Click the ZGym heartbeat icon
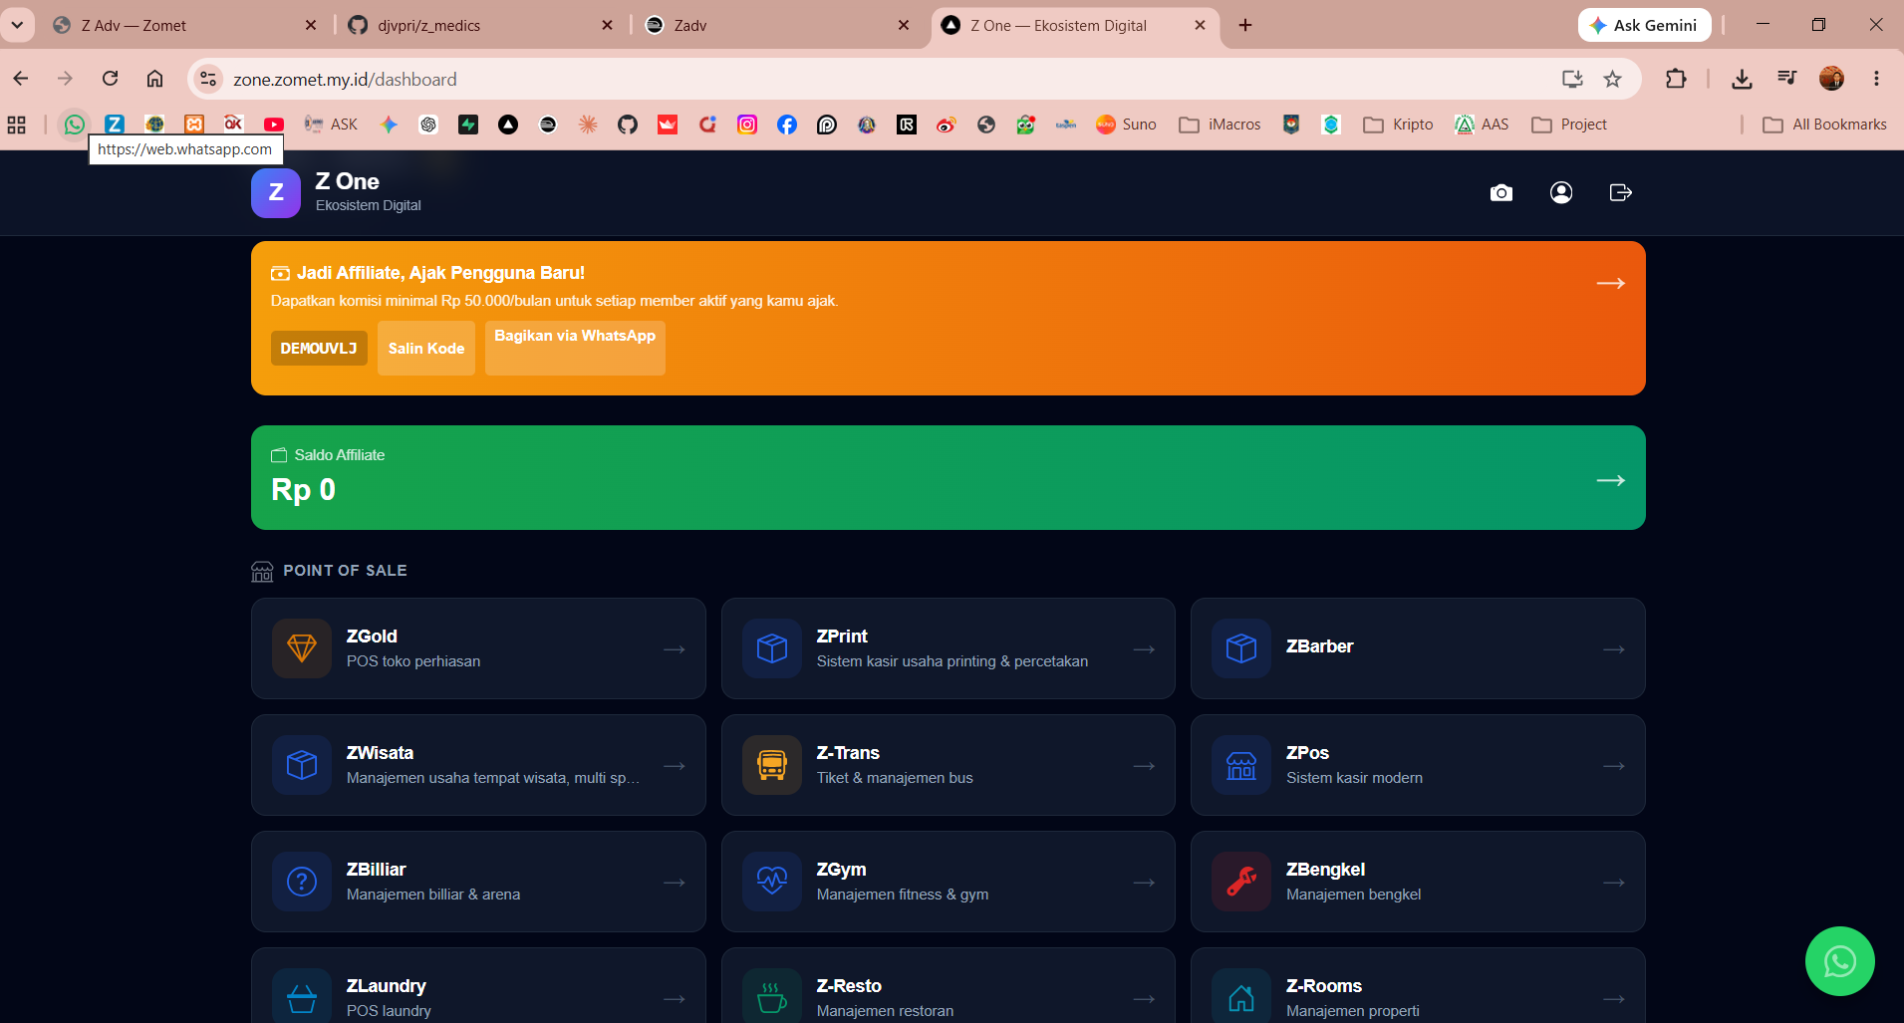 pyautogui.click(x=772, y=882)
